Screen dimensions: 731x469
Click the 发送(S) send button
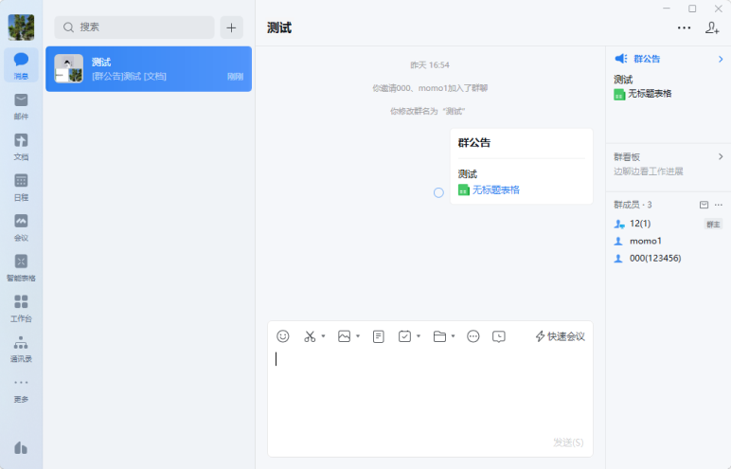pos(568,442)
